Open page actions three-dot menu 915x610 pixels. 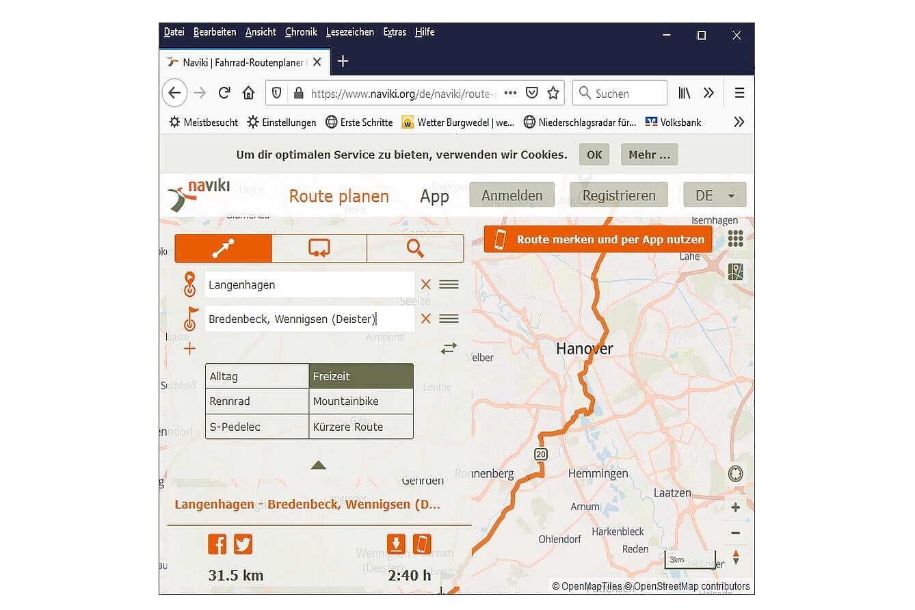point(510,93)
